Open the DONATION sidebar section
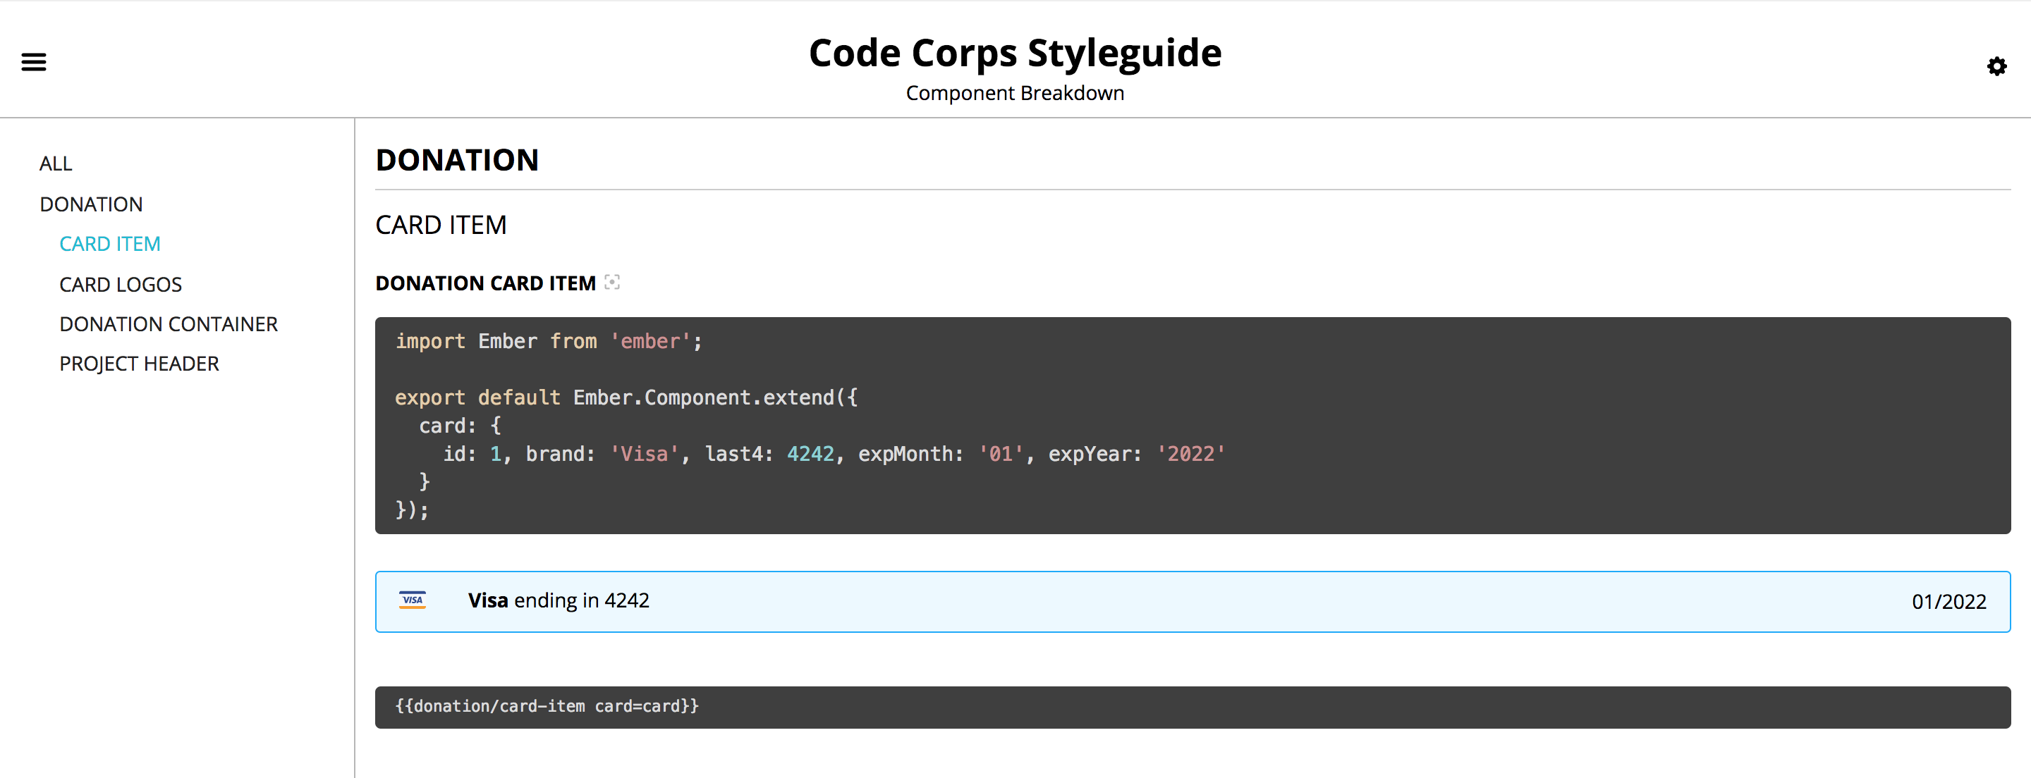This screenshot has width=2031, height=778. (91, 204)
